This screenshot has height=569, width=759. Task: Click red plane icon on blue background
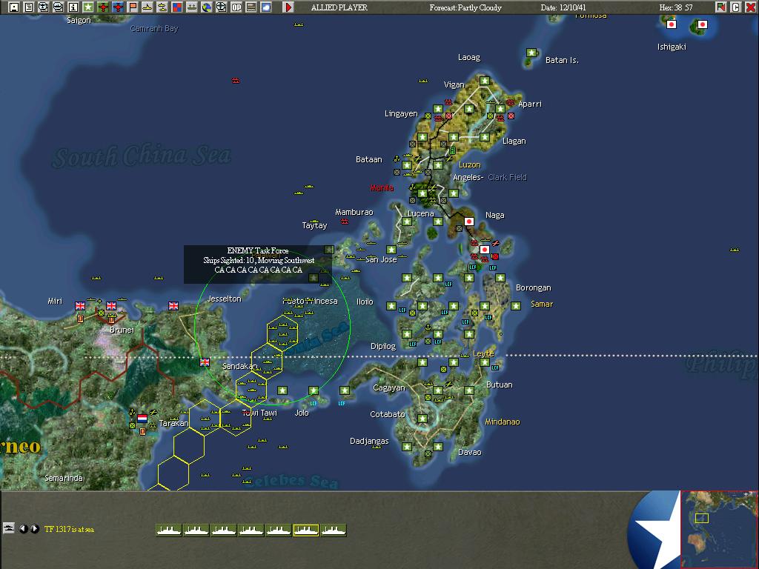[118, 7]
